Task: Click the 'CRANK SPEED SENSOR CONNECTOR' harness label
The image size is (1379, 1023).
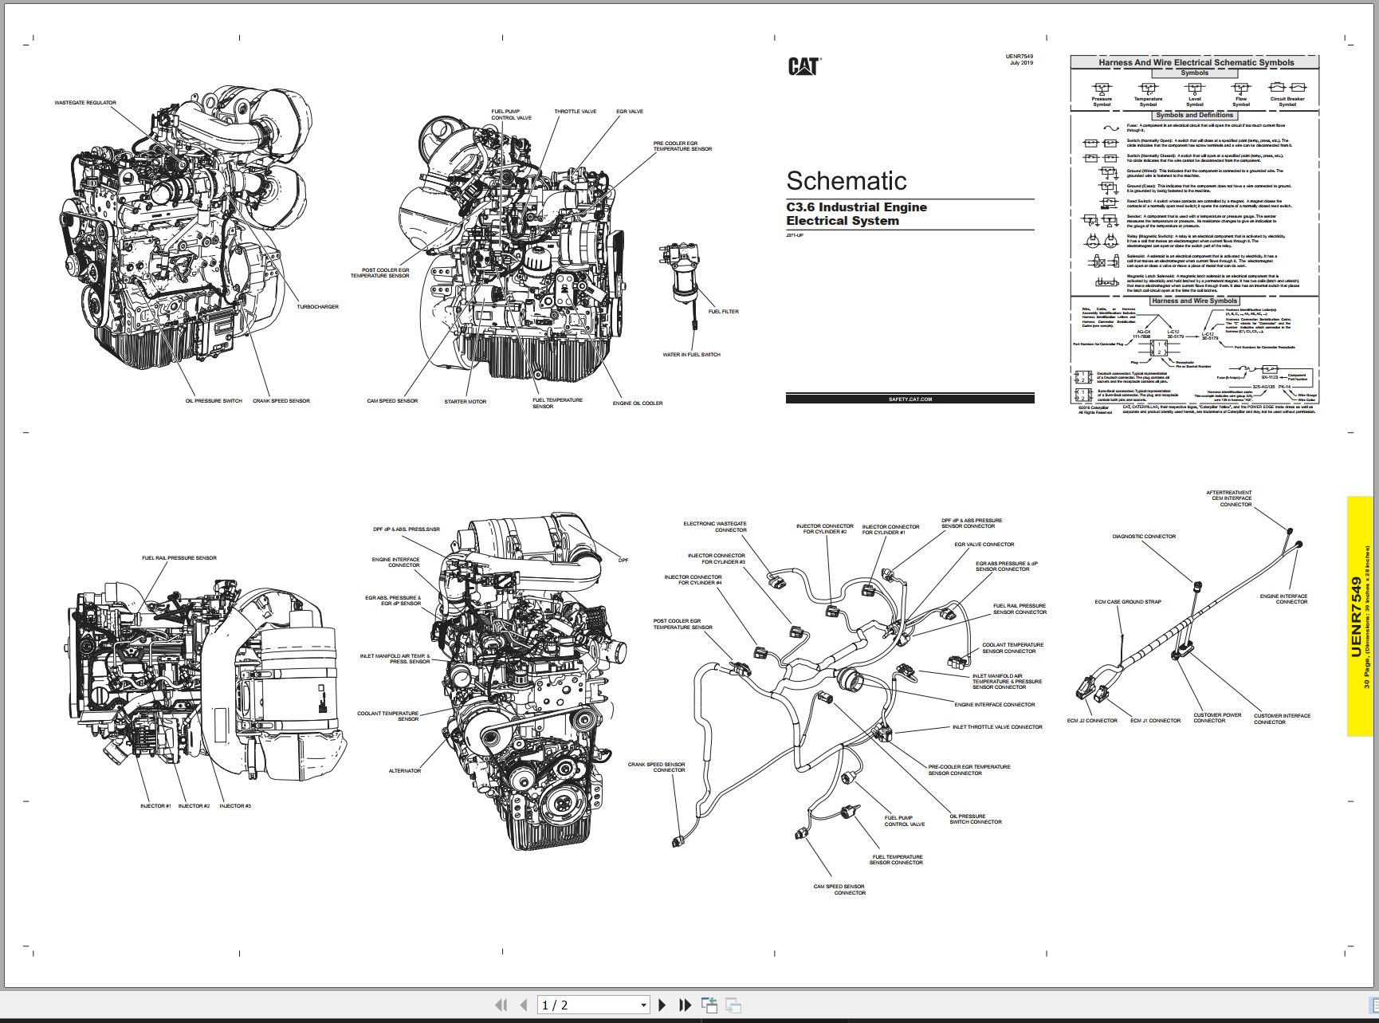Action: pos(657,767)
